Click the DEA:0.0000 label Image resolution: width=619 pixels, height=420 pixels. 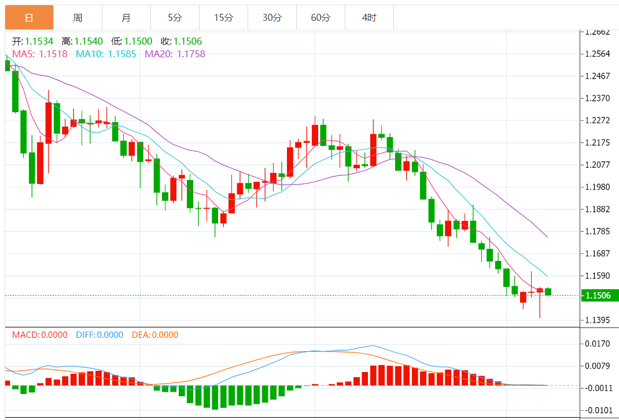155,335
